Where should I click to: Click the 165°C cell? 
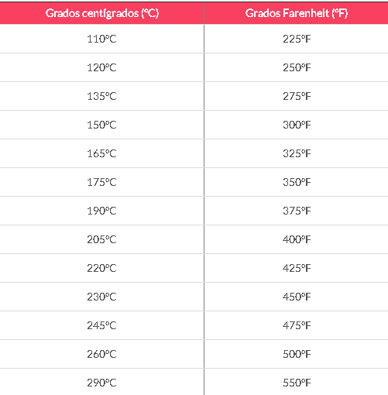pyautogui.click(x=102, y=153)
